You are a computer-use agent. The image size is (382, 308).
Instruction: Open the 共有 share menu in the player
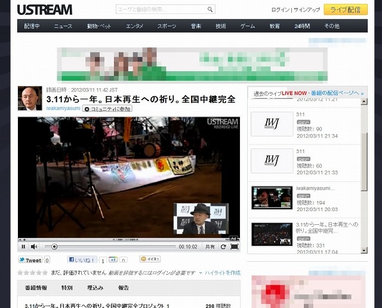[210, 246]
